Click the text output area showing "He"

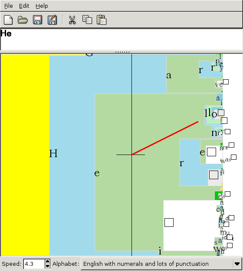(x=121, y=39)
